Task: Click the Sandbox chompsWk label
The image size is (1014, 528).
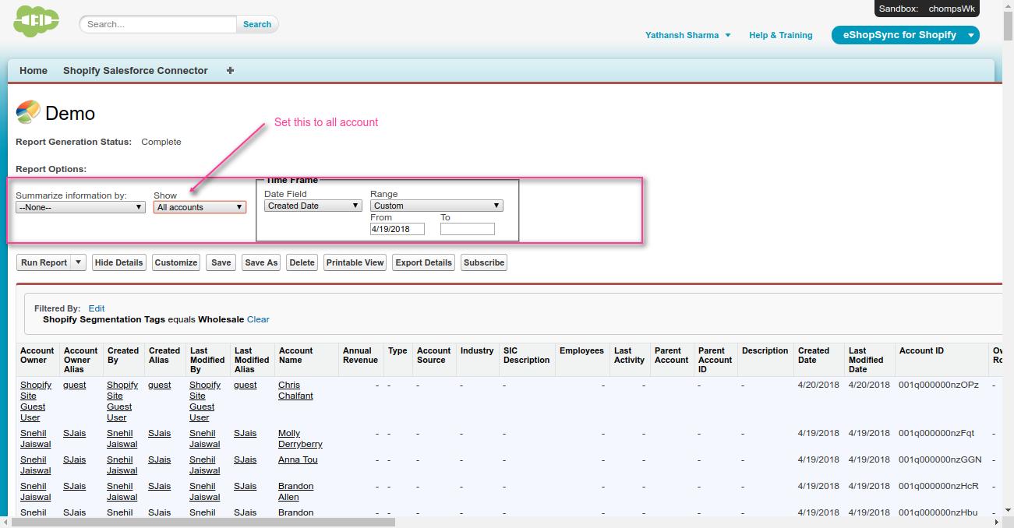Action: pyautogui.click(x=927, y=9)
